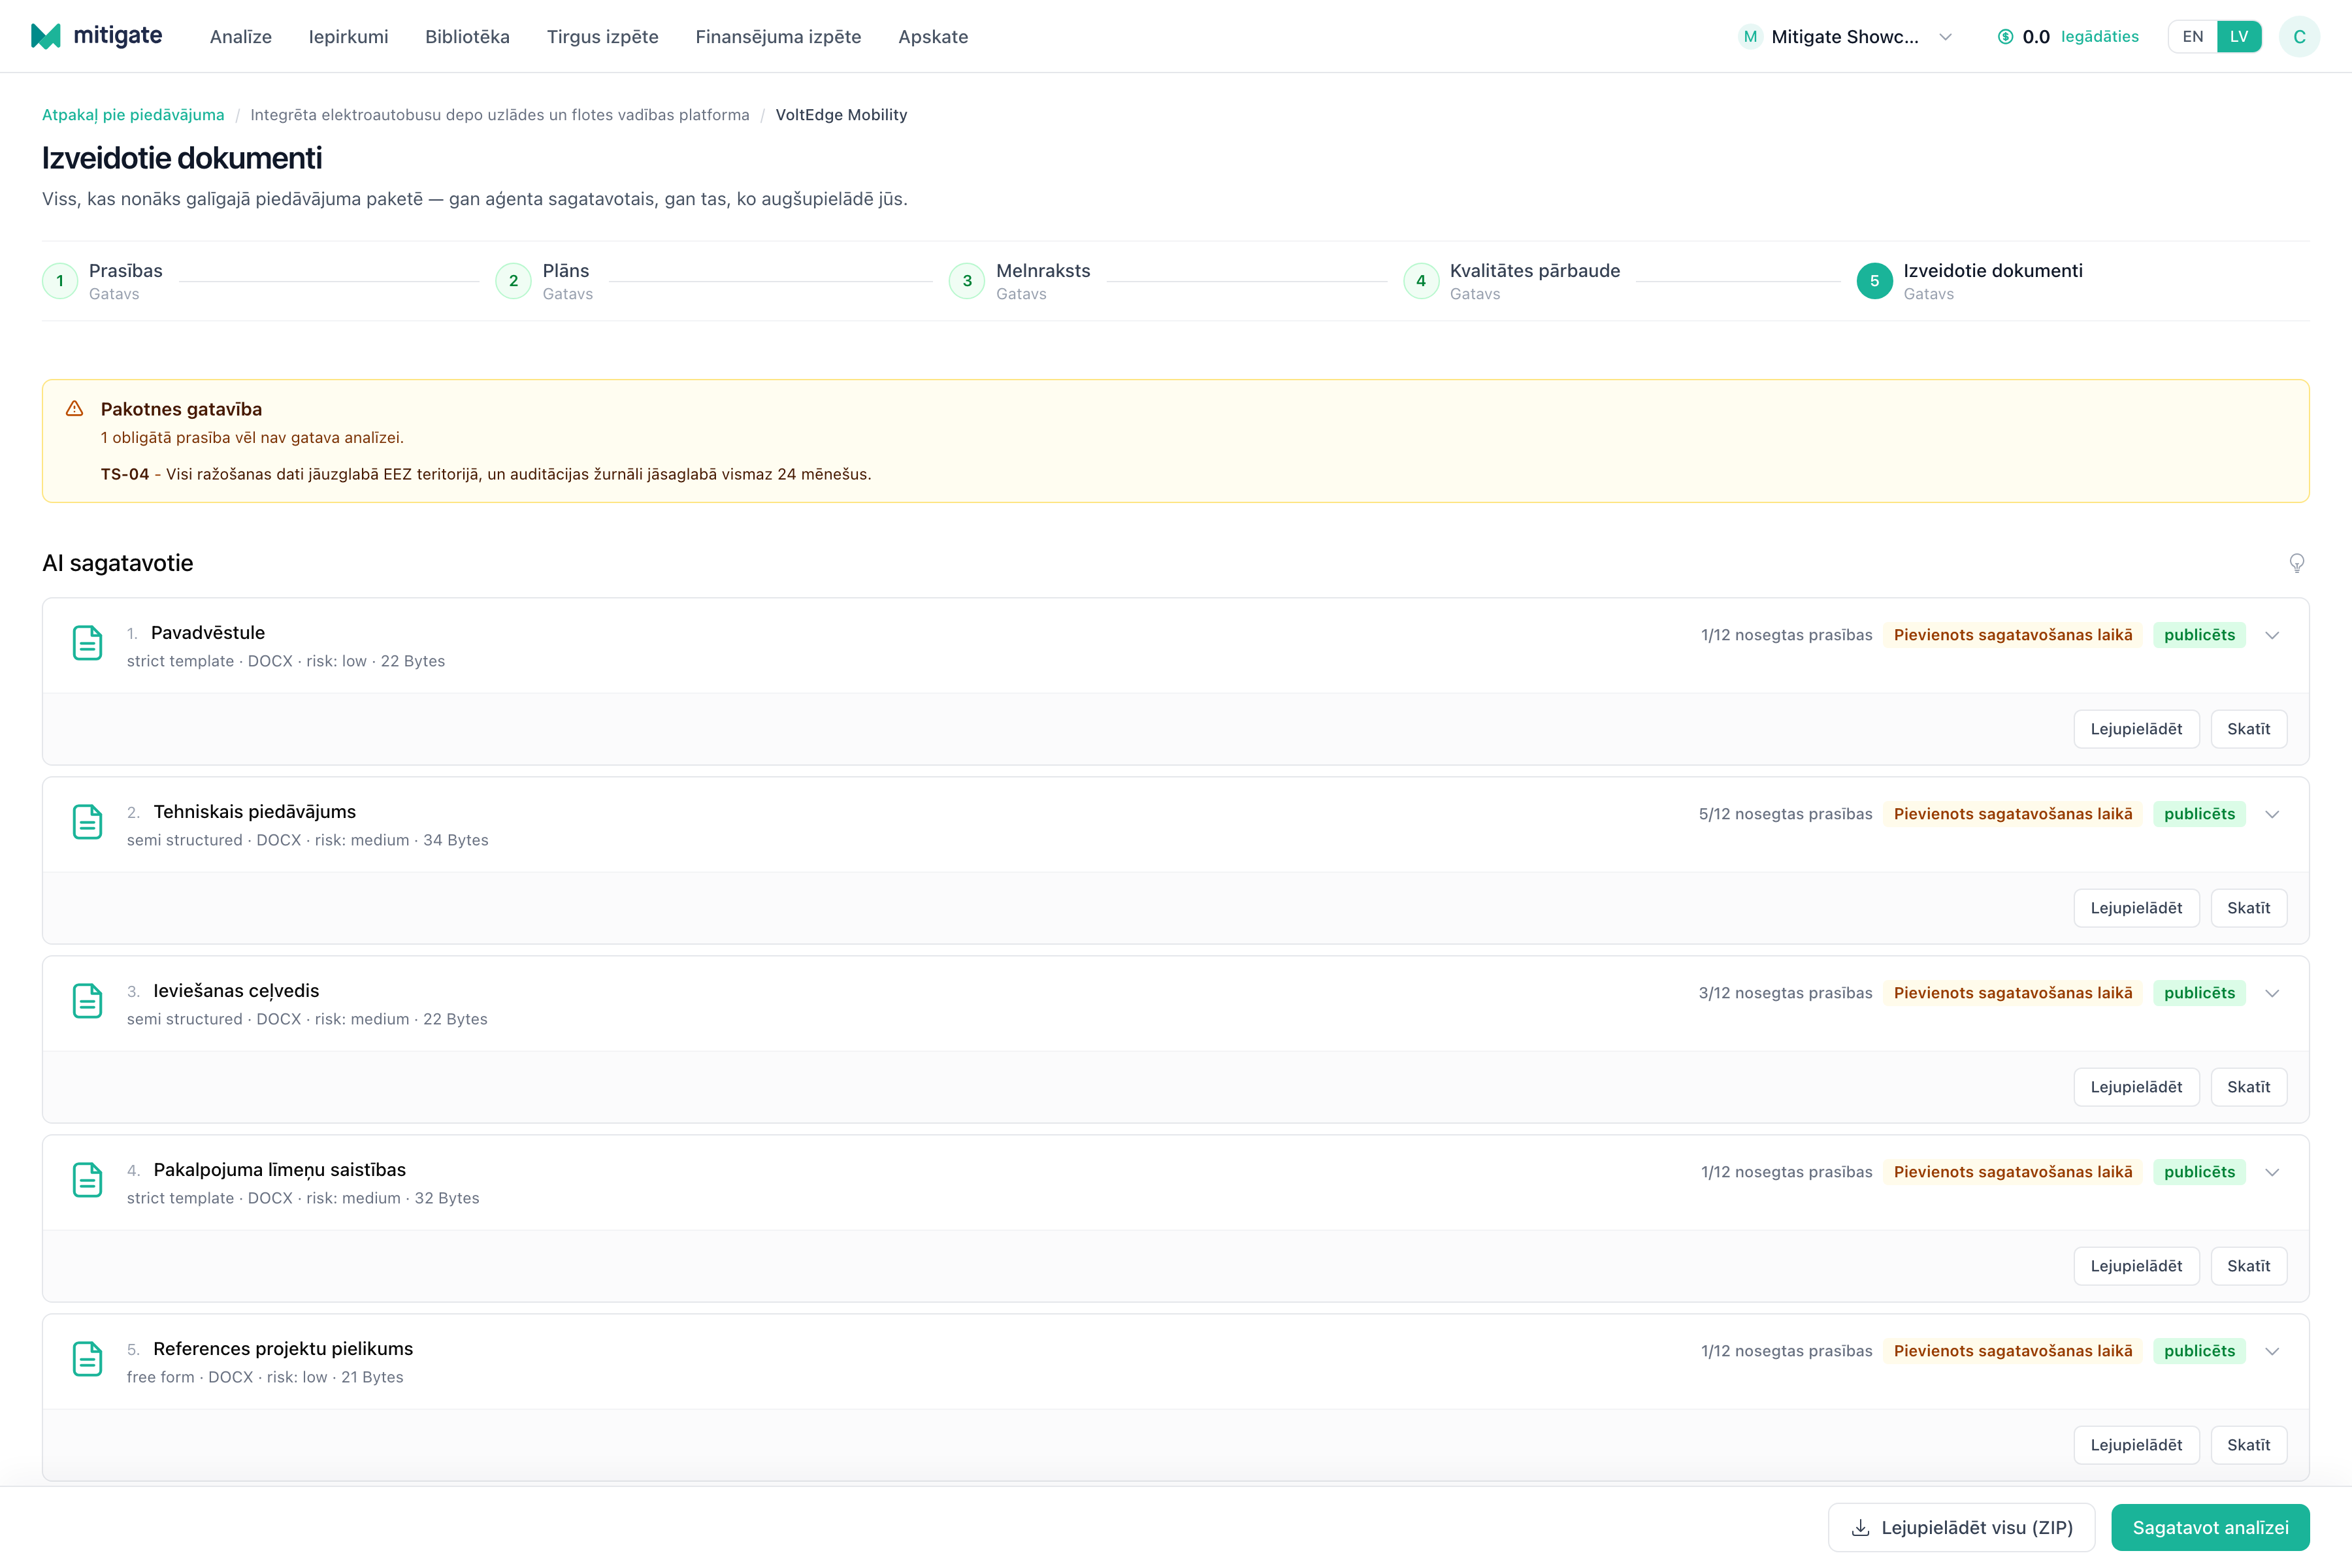Click the Pakalpojuma līmeņu saistības document icon
Image resolution: width=2352 pixels, height=1568 pixels.
(88, 1180)
